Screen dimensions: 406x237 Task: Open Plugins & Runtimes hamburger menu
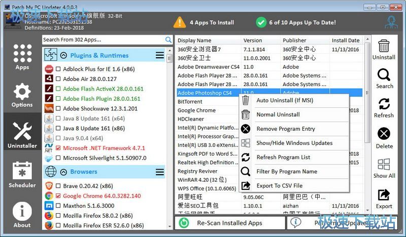(160, 55)
